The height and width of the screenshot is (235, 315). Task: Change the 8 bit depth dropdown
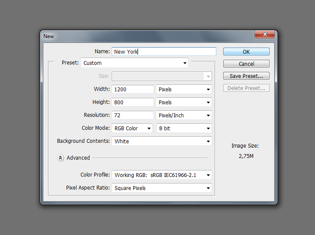[183, 129]
